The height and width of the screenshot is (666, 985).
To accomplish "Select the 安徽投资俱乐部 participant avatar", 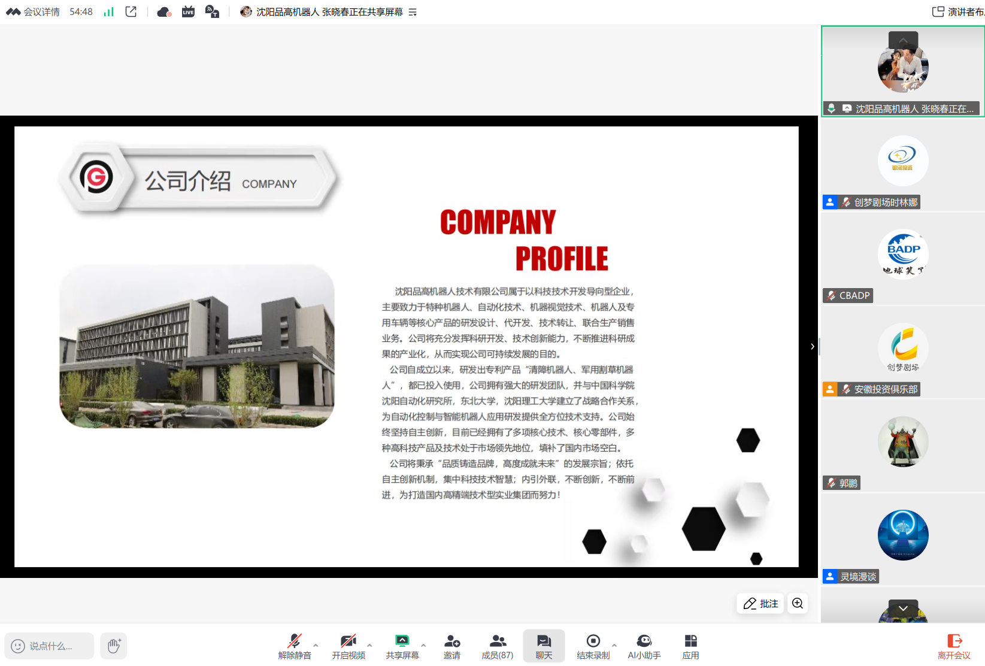I will [x=903, y=348].
